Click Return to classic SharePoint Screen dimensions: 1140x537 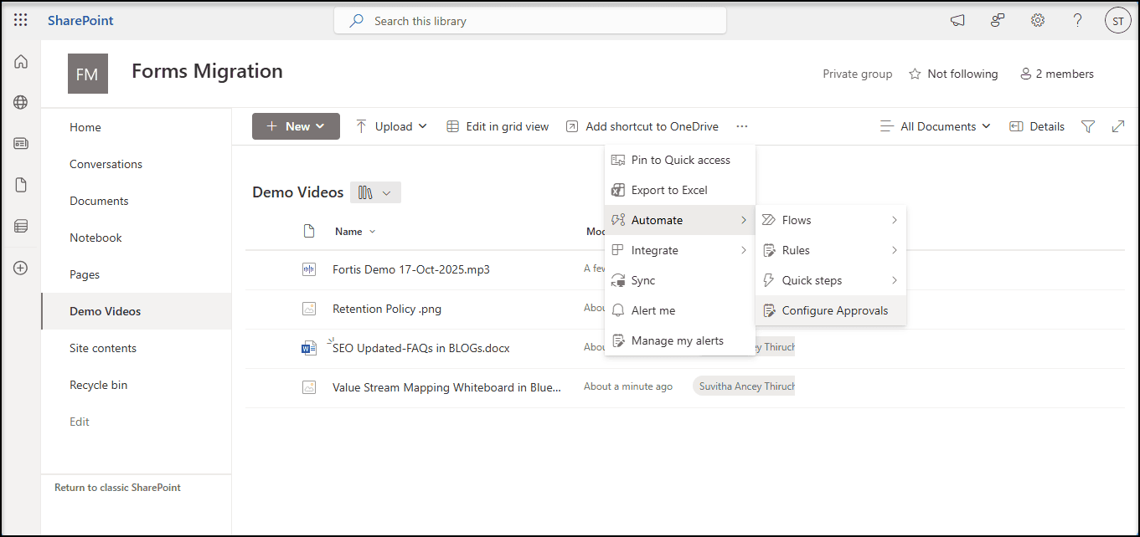click(x=116, y=487)
